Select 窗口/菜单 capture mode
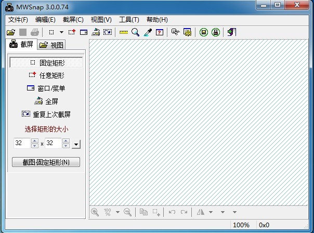 point(46,88)
